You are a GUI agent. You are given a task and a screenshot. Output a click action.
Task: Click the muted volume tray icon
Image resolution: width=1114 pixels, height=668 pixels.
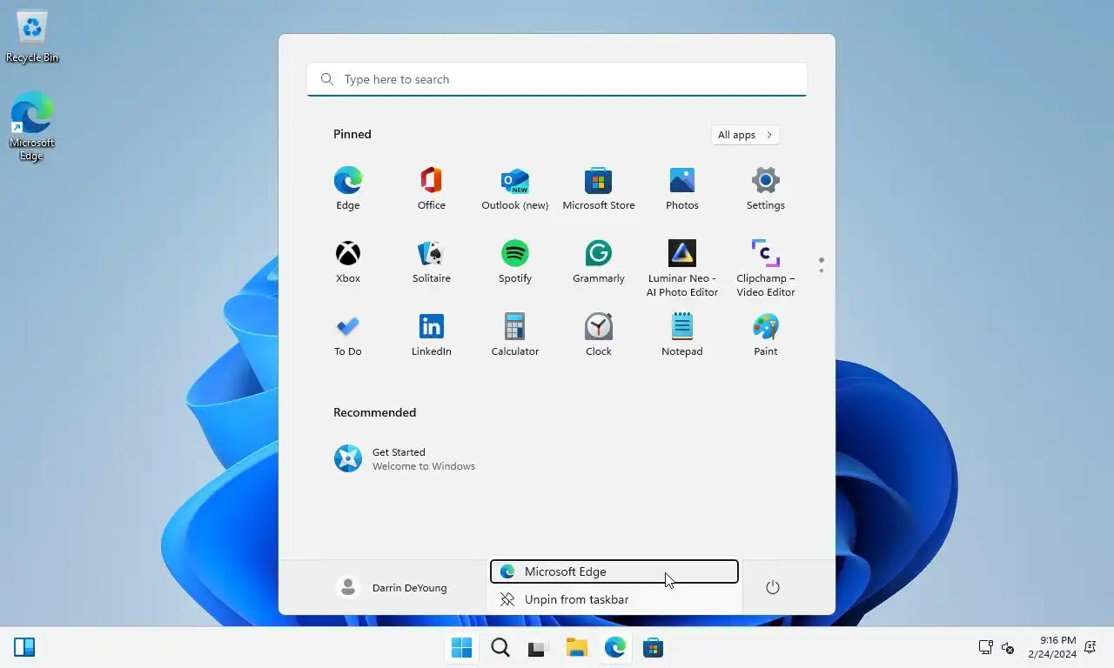pyautogui.click(x=1008, y=648)
